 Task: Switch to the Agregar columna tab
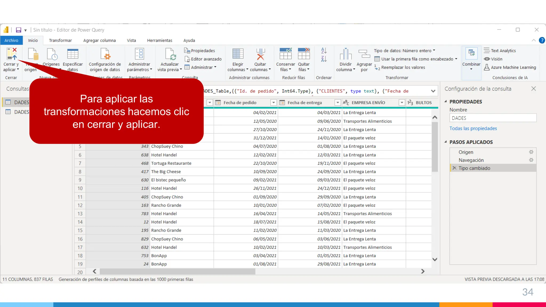pos(99,40)
